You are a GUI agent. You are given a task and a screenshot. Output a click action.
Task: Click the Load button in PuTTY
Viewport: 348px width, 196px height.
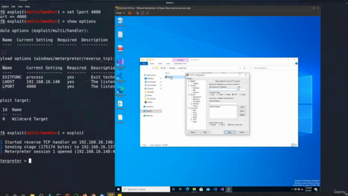(242, 107)
